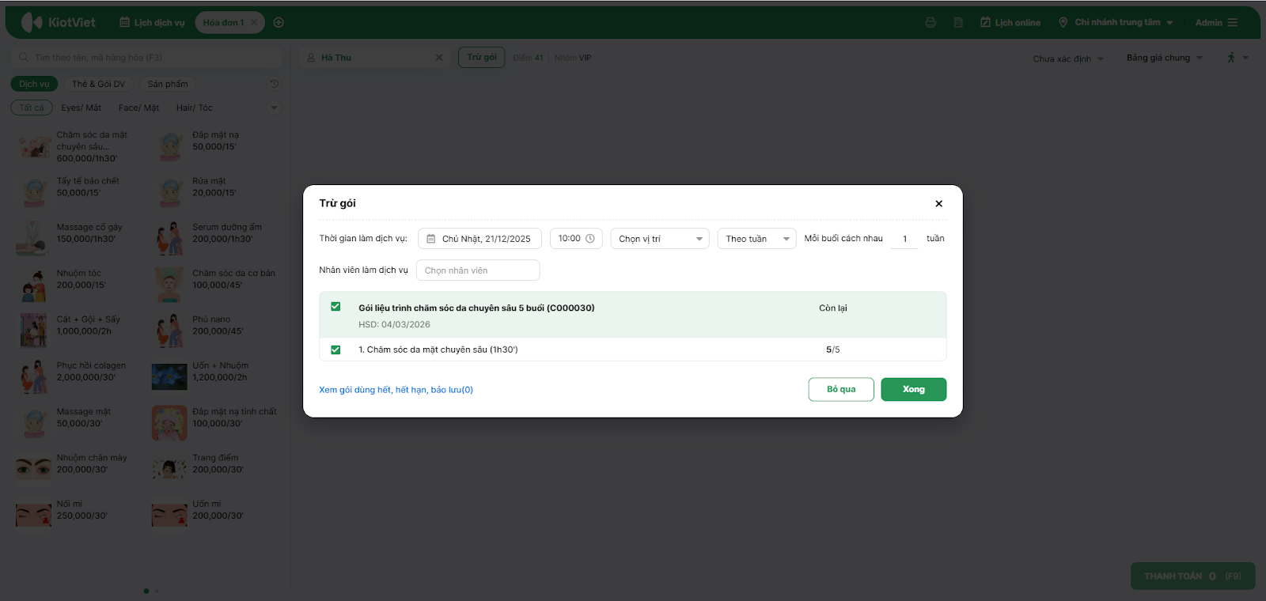Uncheck the Gói liệu trình package checkbox
The height and width of the screenshot is (601, 1266).
[335, 307]
